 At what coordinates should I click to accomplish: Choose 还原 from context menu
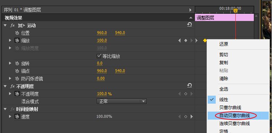click(x=238, y=44)
